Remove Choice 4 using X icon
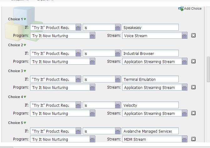 coord(193,113)
